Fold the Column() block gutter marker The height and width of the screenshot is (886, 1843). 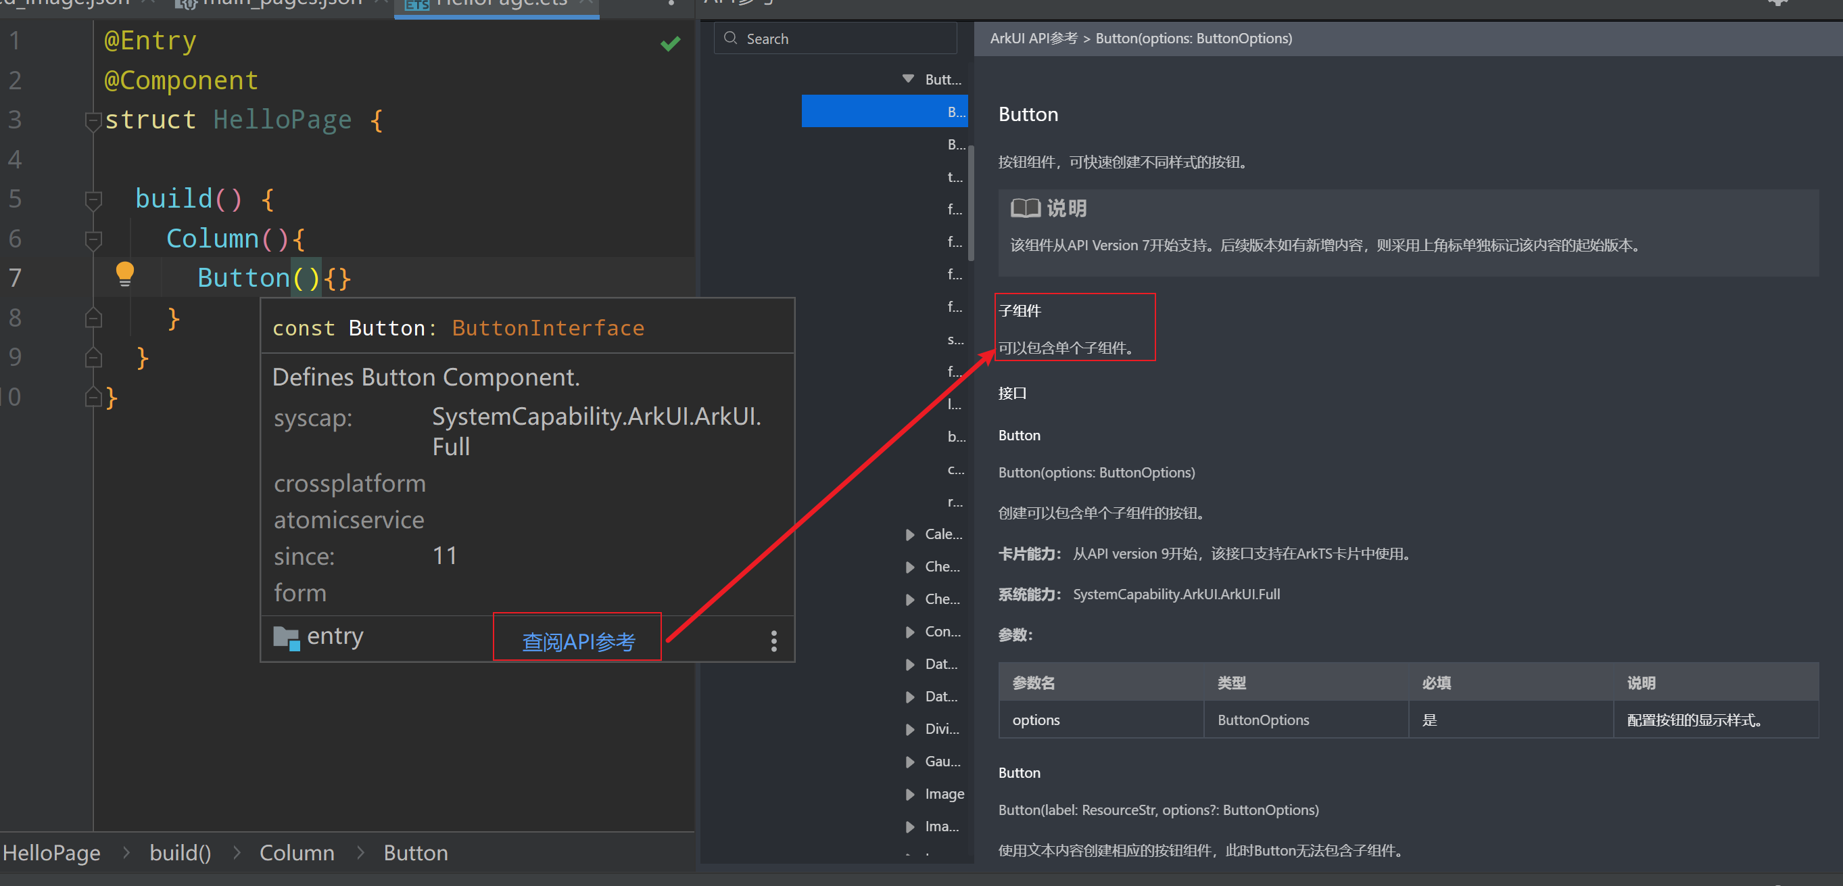93,239
